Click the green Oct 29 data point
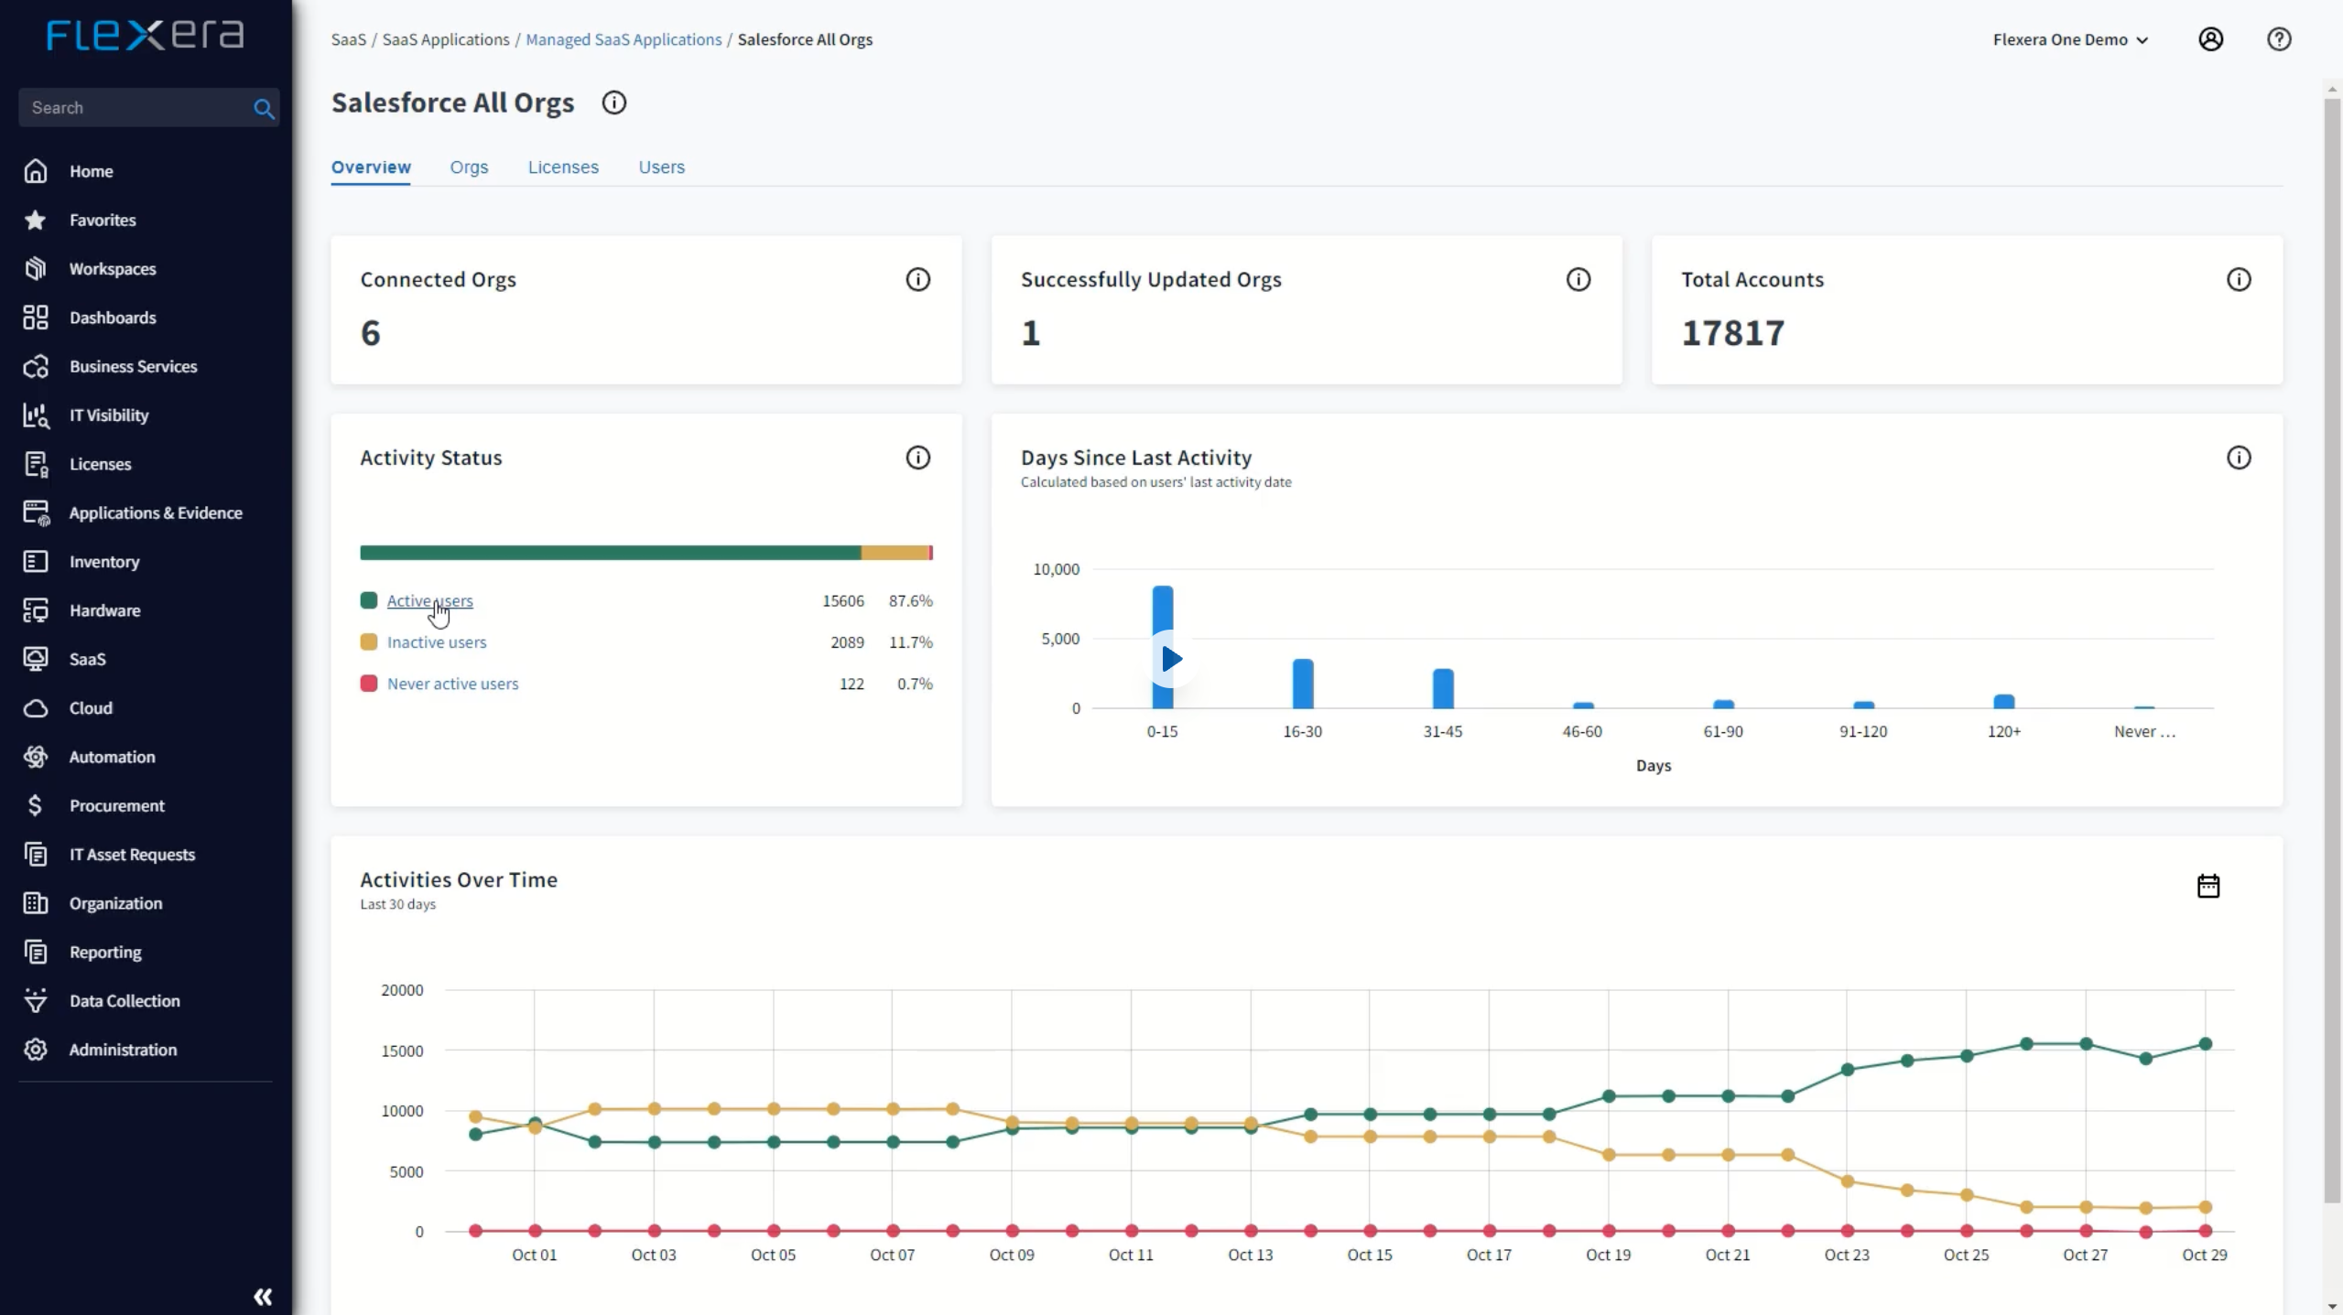The width and height of the screenshot is (2343, 1315). coord(2205,1044)
